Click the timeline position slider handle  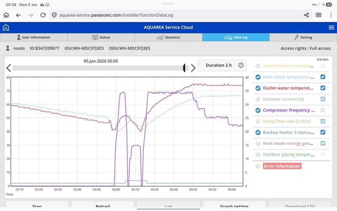click(x=184, y=68)
